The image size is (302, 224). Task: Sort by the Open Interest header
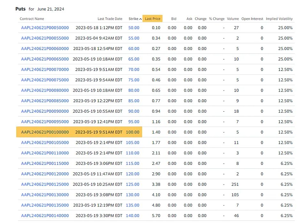click(x=252, y=19)
